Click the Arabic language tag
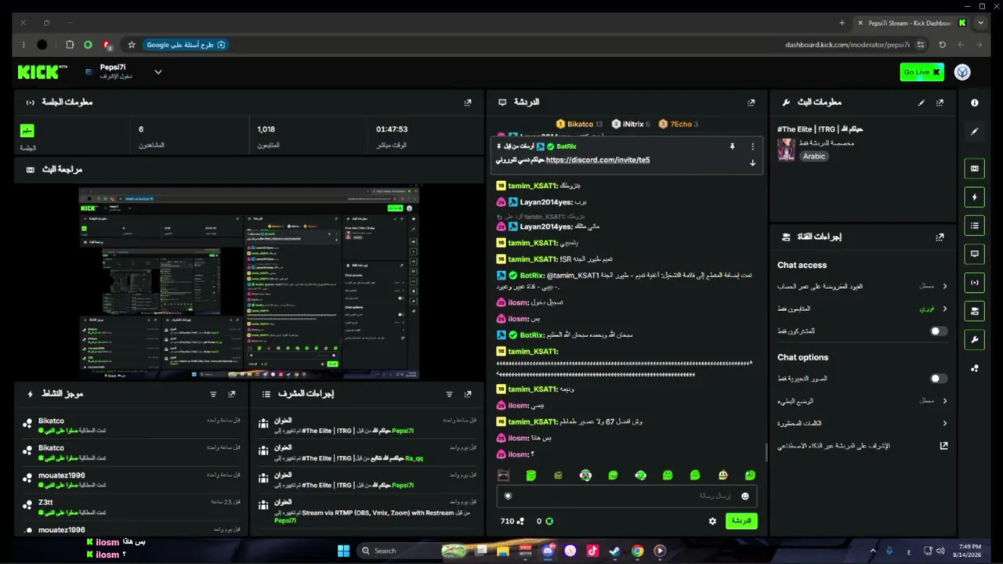The image size is (1003, 564). (x=814, y=156)
